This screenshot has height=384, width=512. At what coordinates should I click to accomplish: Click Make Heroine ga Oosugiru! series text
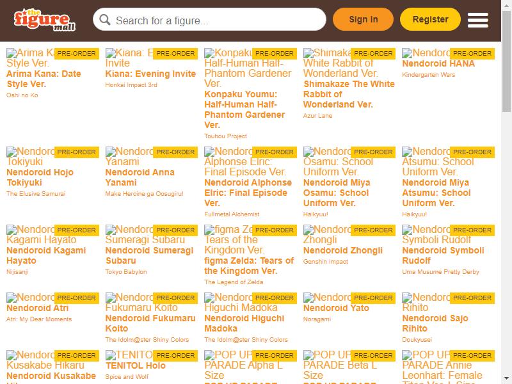(x=144, y=194)
